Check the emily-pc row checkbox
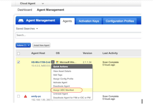The height and width of the screenshot is (108, 153). click(19, 96)
